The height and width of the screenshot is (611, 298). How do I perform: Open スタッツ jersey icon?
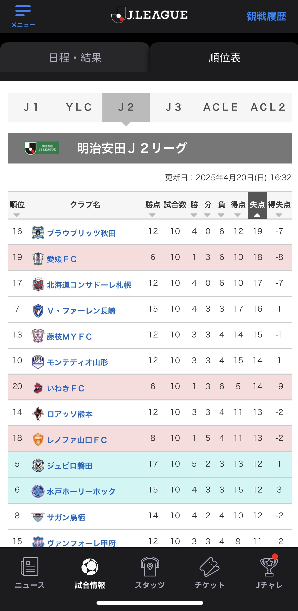tap(150, 566)
